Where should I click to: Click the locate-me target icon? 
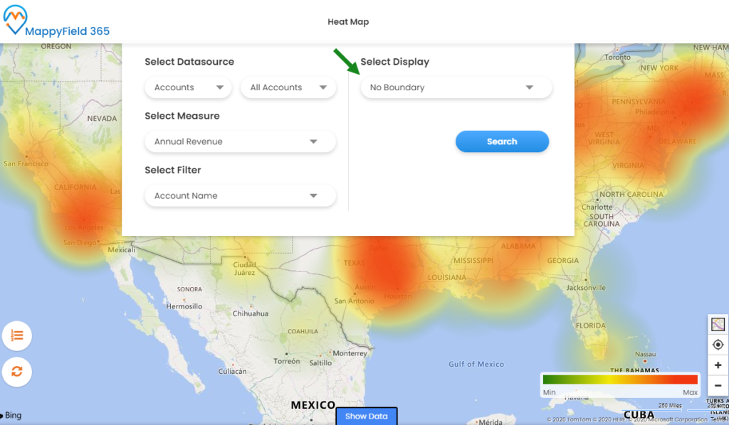click(x=717, y=345)
